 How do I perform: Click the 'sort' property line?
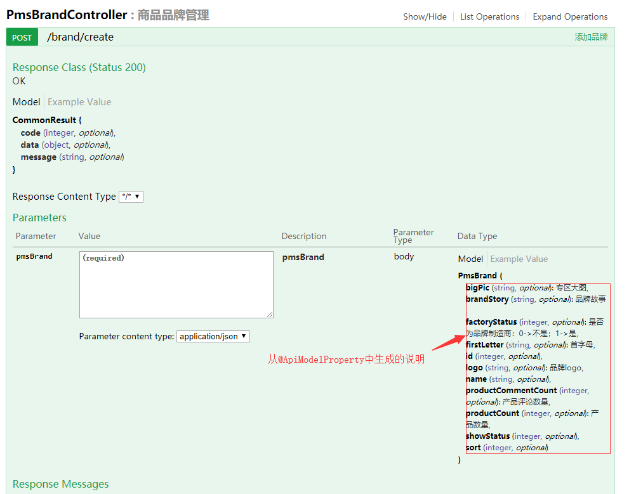tap(507, 448)
